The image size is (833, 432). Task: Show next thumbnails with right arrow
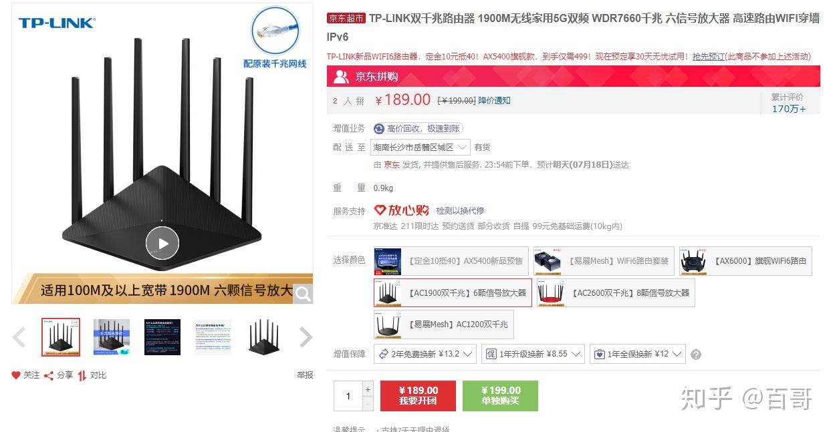click(x=306, y=337)
